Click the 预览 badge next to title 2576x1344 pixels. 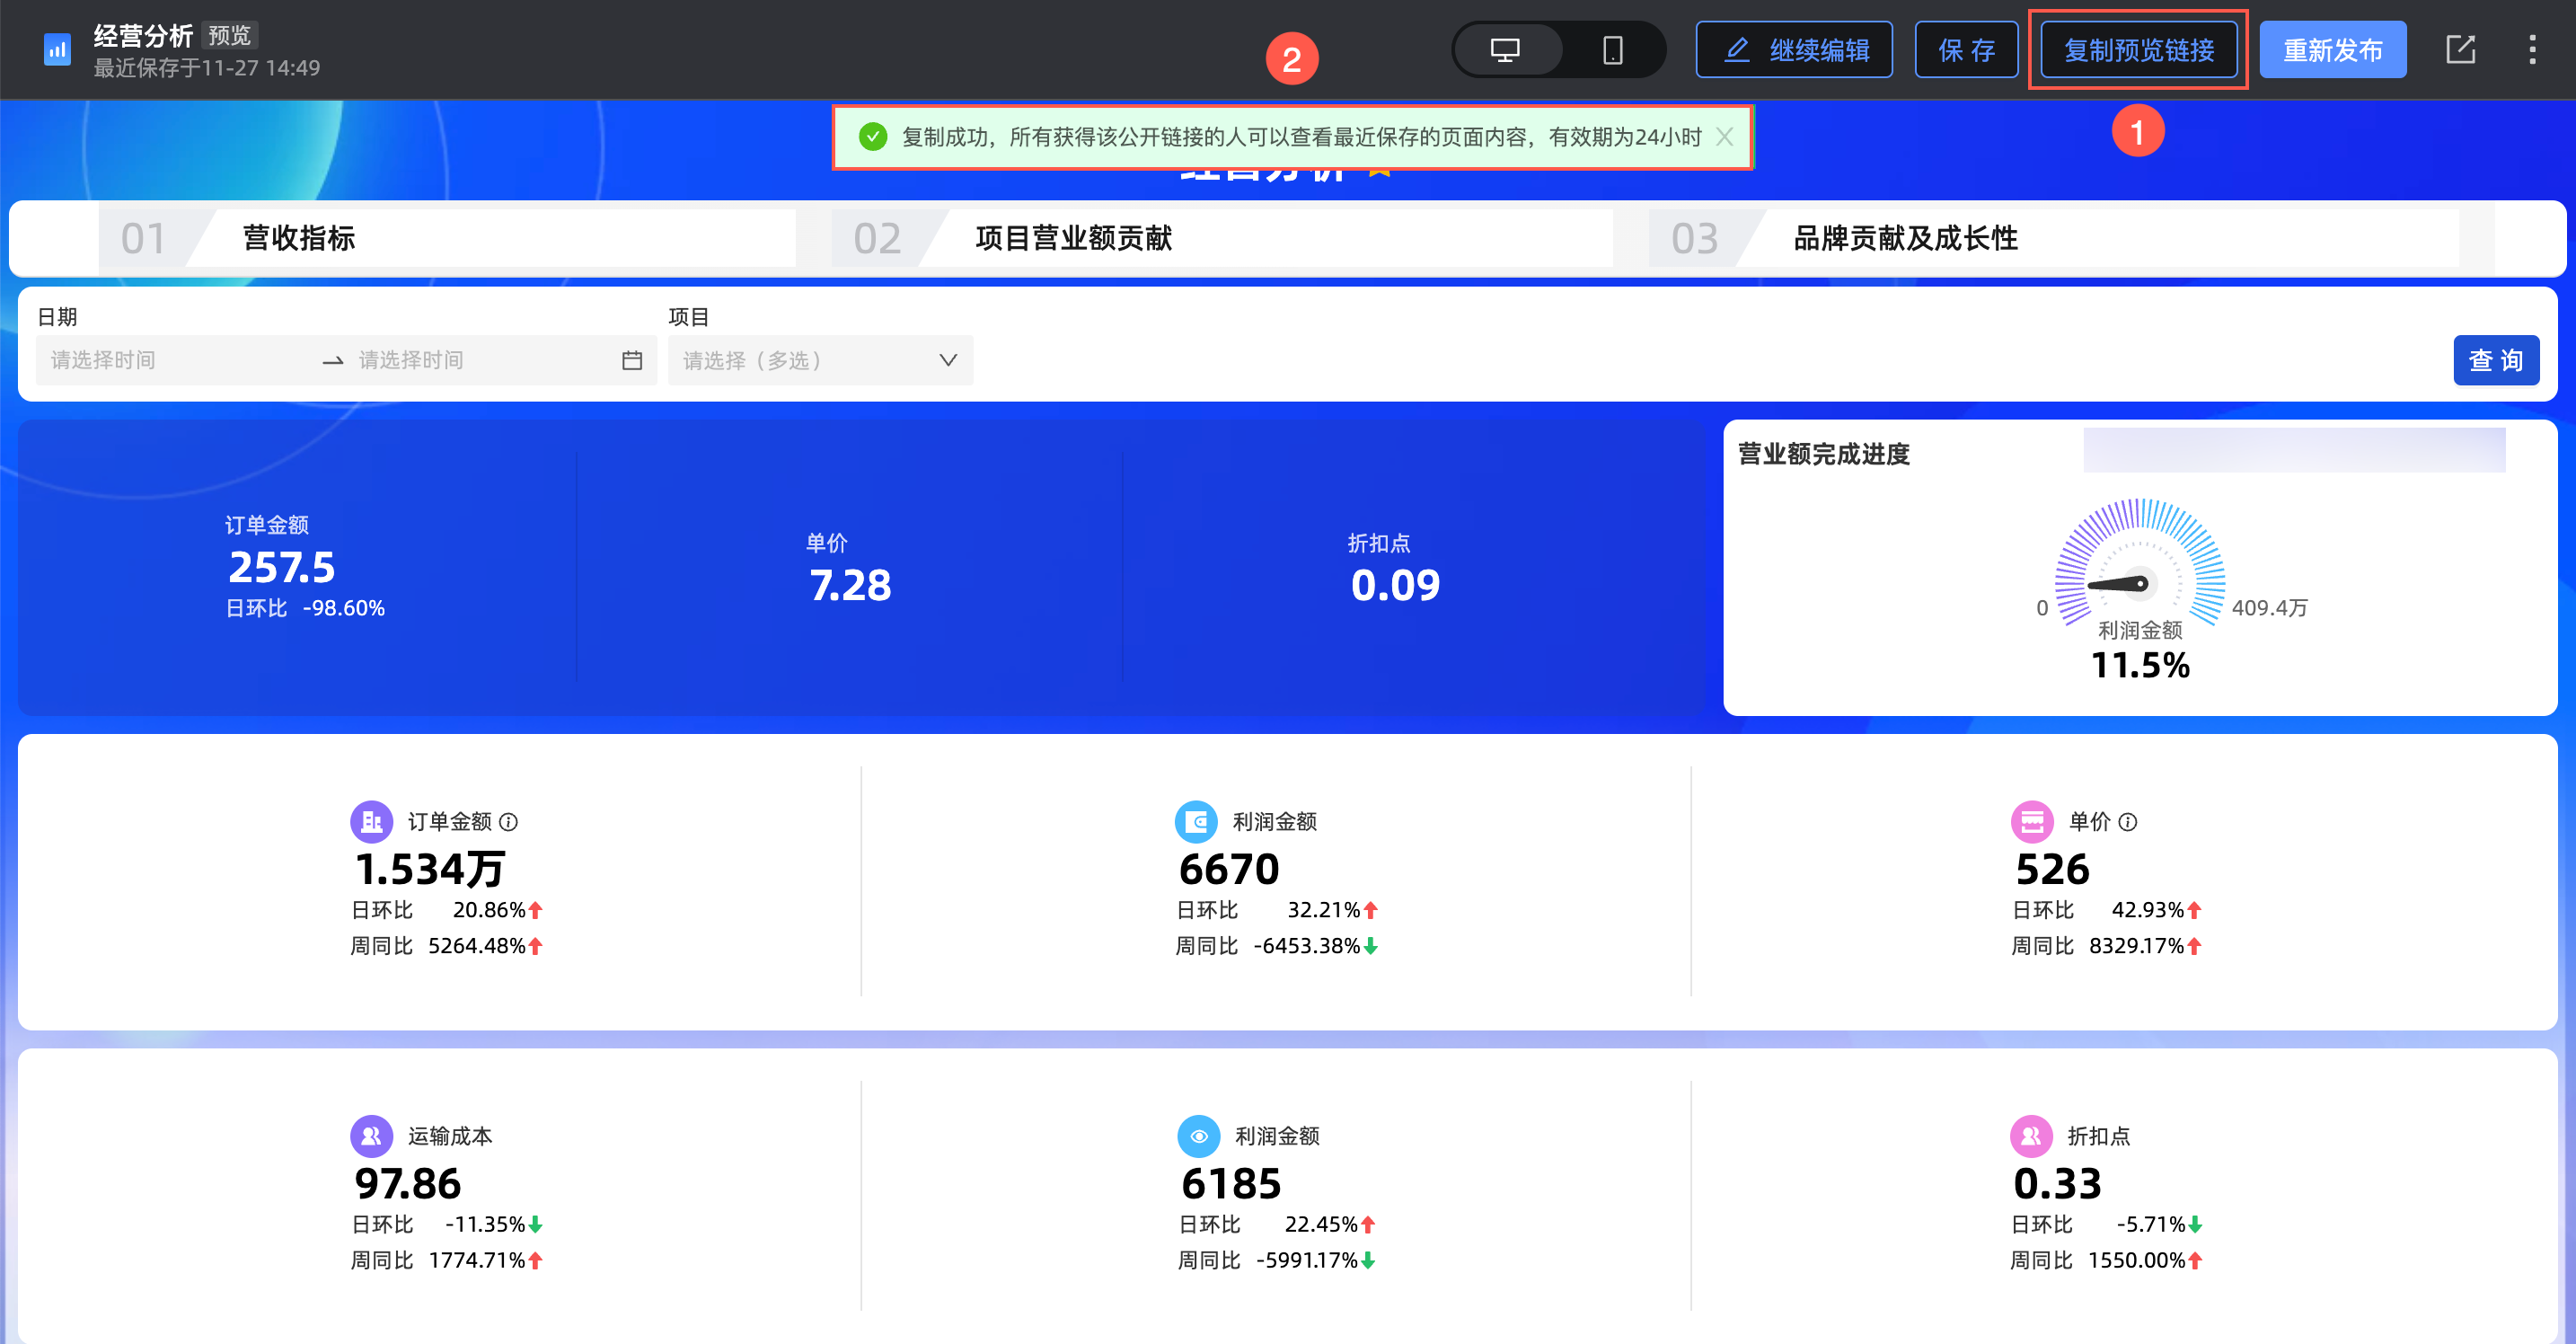230,35
